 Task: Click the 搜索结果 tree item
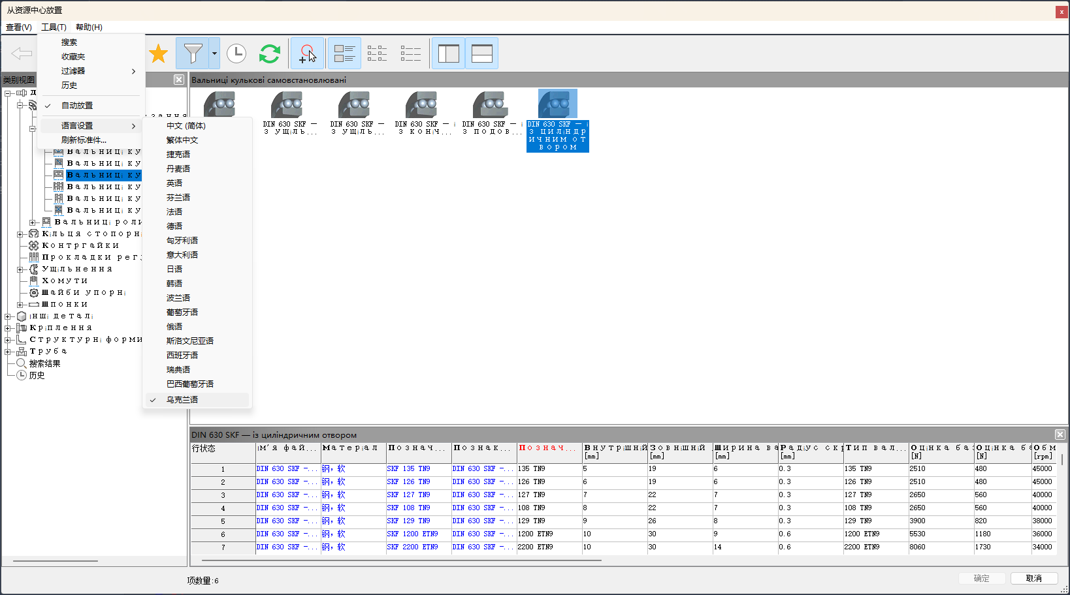pos(44,364)
